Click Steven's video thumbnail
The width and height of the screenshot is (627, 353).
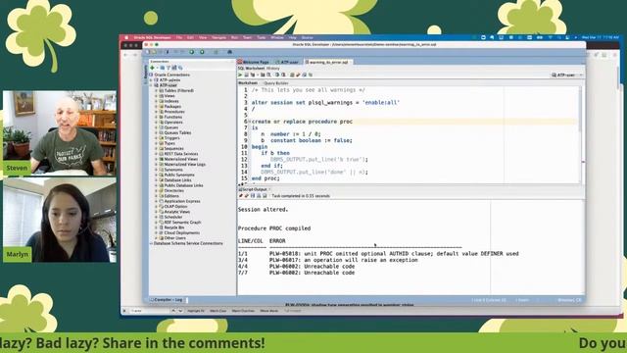pyautogui.click(x=60, y=133)
